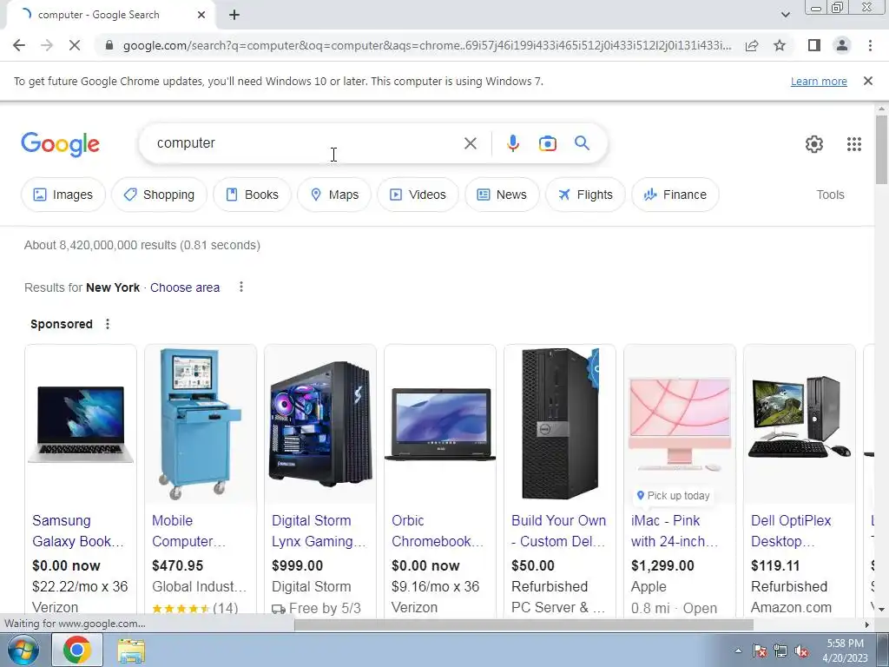The width and height of the screenshot is (889, 667).
Task: Open Mobile Computer listing link
Action: (x=188, y=531)
